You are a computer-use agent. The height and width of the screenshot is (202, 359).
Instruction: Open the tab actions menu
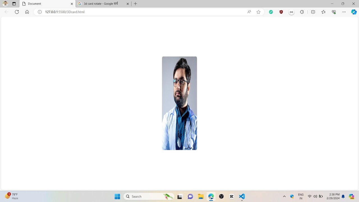[14, 4]
